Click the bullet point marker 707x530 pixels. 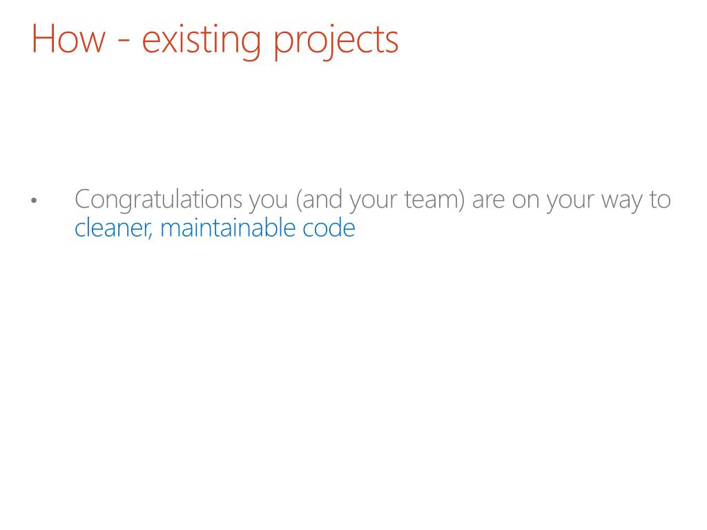(x=34, y=200)
